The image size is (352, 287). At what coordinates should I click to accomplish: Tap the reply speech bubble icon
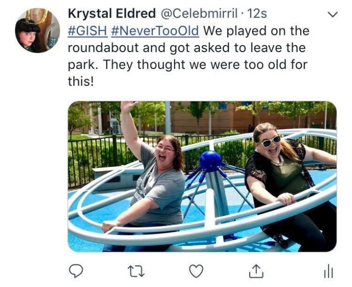click(76, 271)
